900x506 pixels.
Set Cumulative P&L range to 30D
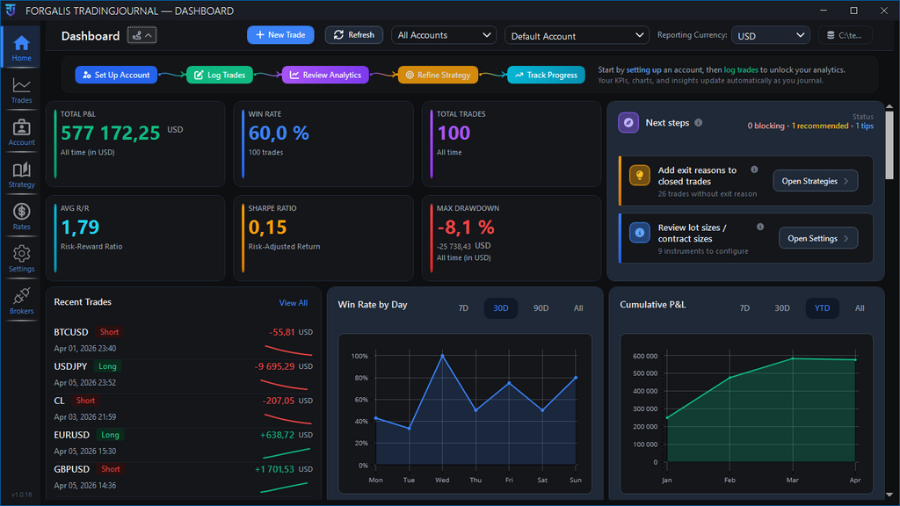(x=782, y=308)
